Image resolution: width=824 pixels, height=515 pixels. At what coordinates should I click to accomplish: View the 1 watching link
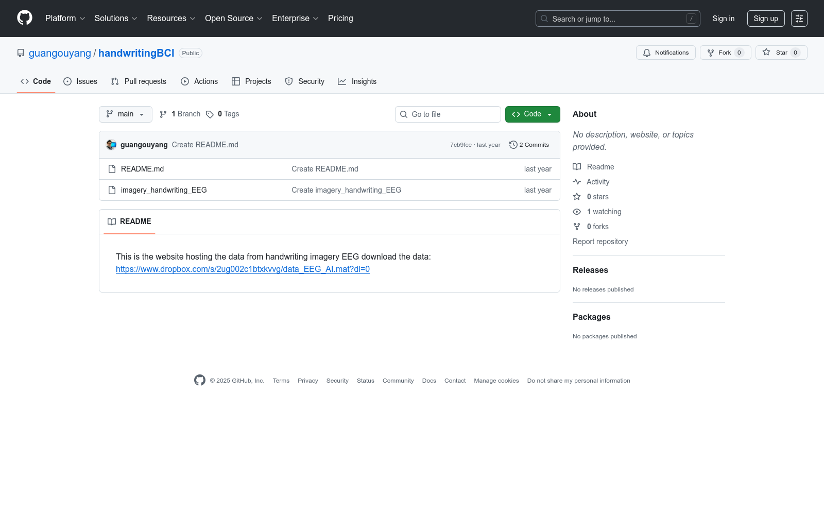point(597,212)
